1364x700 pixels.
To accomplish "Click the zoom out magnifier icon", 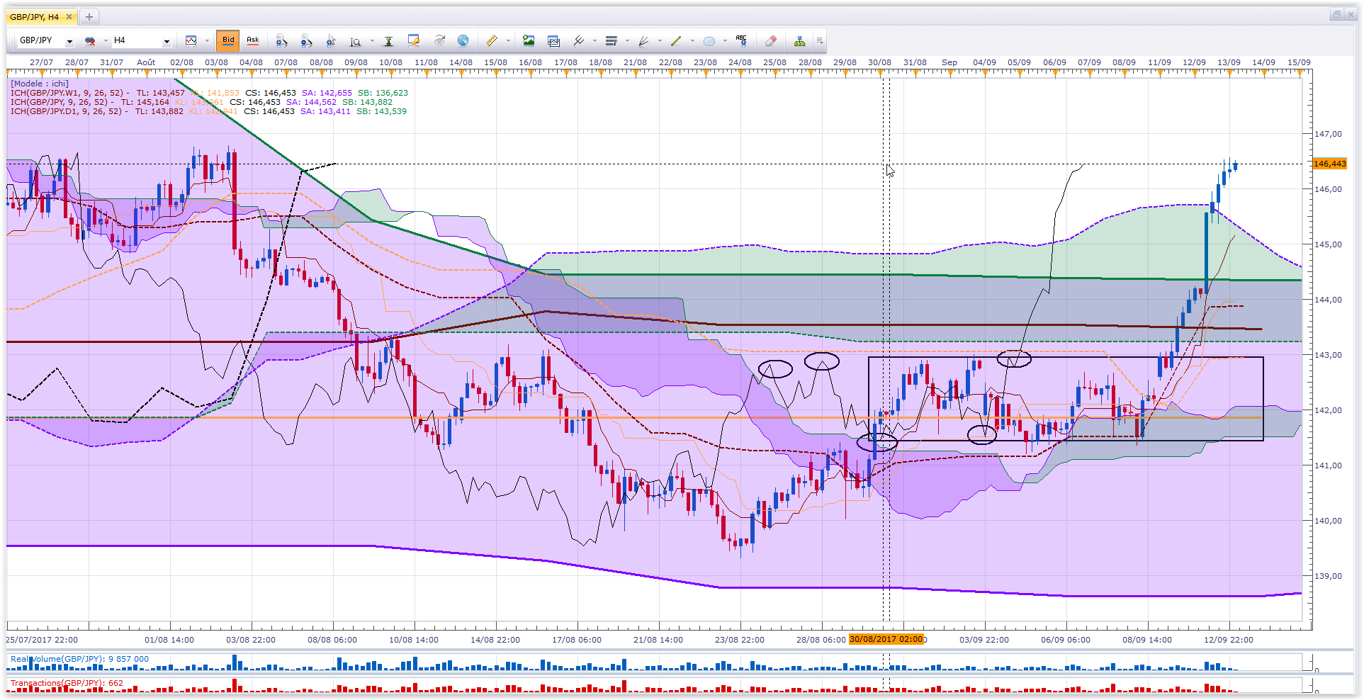I will (x=306, y=41).
